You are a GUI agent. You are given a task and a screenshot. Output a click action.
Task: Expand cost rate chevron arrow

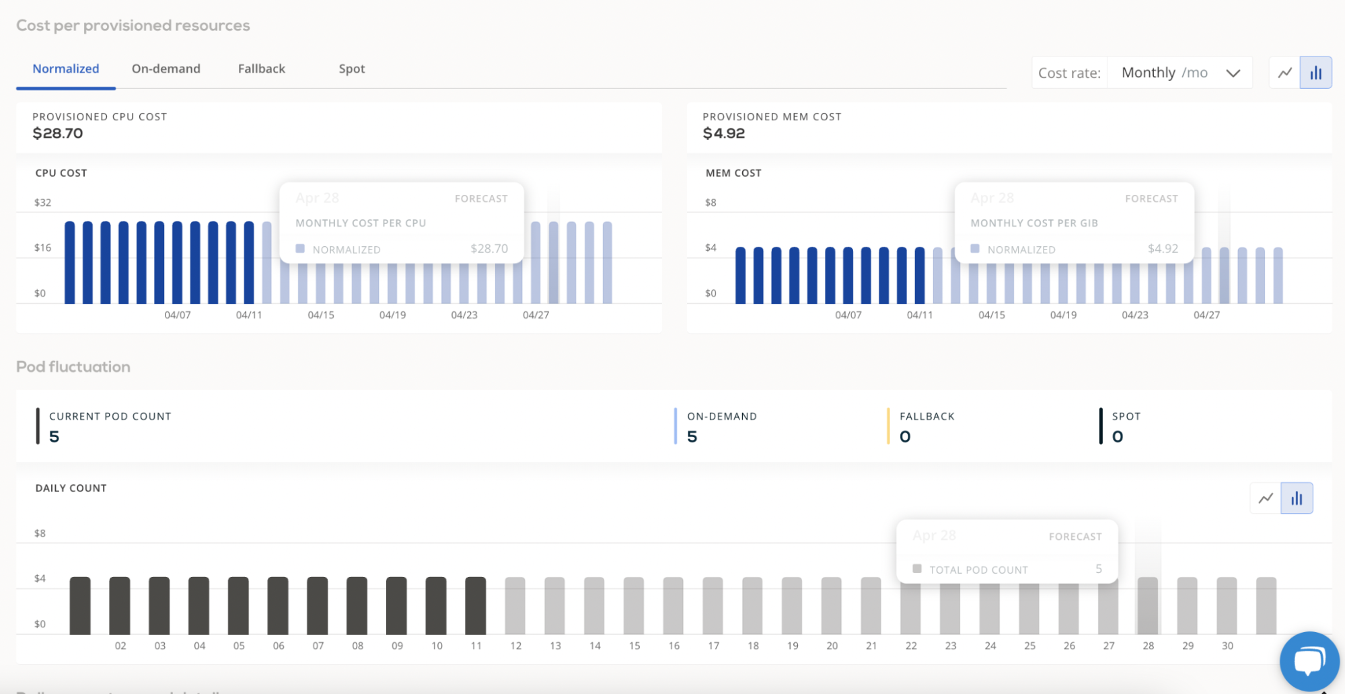coord(1233,73)
